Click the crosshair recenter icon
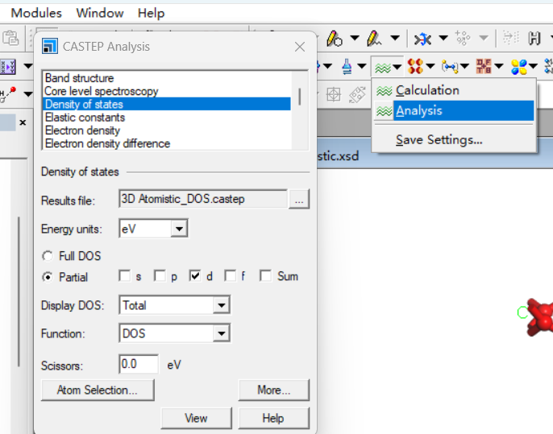553x434 pixels. 333,94
